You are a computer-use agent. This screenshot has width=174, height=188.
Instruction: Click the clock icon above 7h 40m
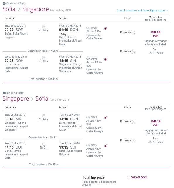tap(44, 57)
